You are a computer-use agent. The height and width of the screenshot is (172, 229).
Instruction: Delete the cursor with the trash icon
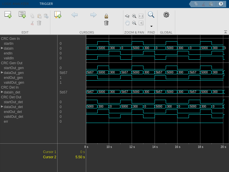(106, 23)
